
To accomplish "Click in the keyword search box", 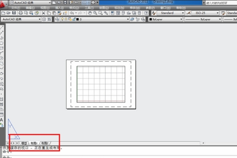I will [221, 3].
